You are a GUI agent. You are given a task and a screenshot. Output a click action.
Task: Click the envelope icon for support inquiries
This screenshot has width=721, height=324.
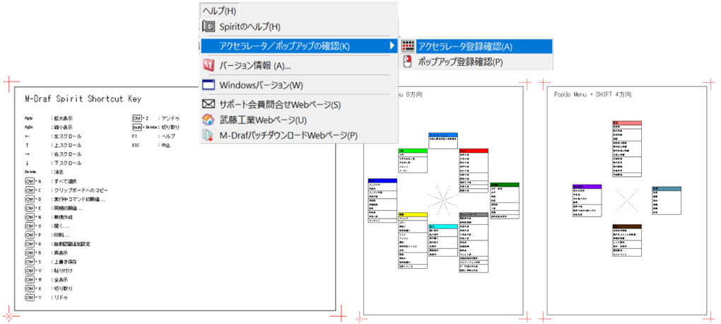tap(209, 105)
